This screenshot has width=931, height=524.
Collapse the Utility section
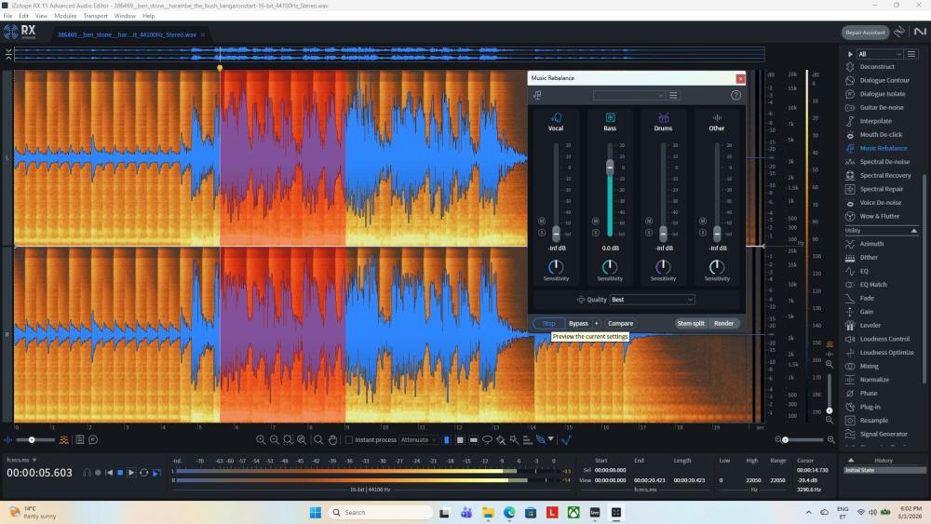tap(914, 230)
